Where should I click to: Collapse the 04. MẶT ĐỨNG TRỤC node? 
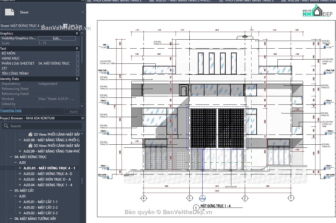(11, 157)
